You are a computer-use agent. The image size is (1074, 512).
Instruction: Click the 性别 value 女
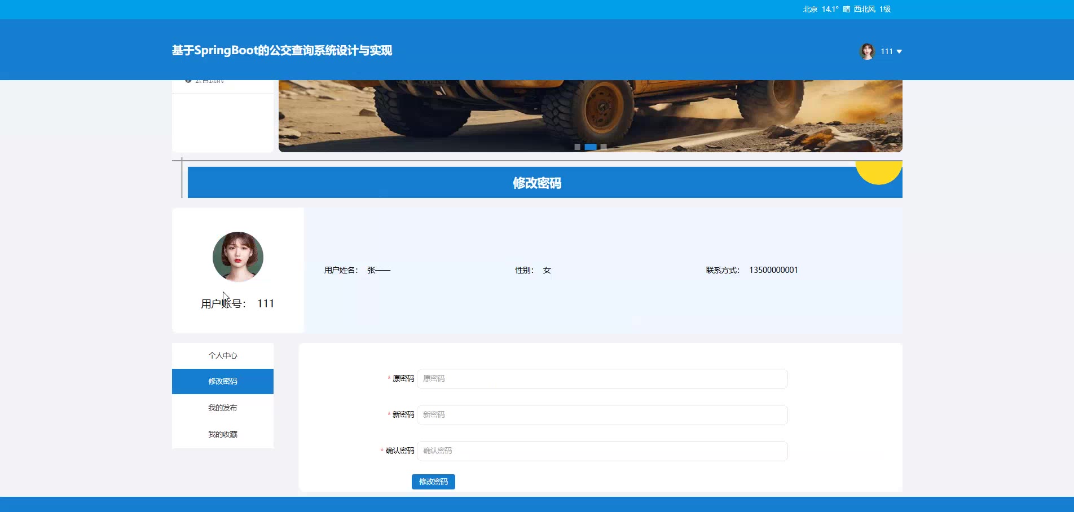pos(547,270)
